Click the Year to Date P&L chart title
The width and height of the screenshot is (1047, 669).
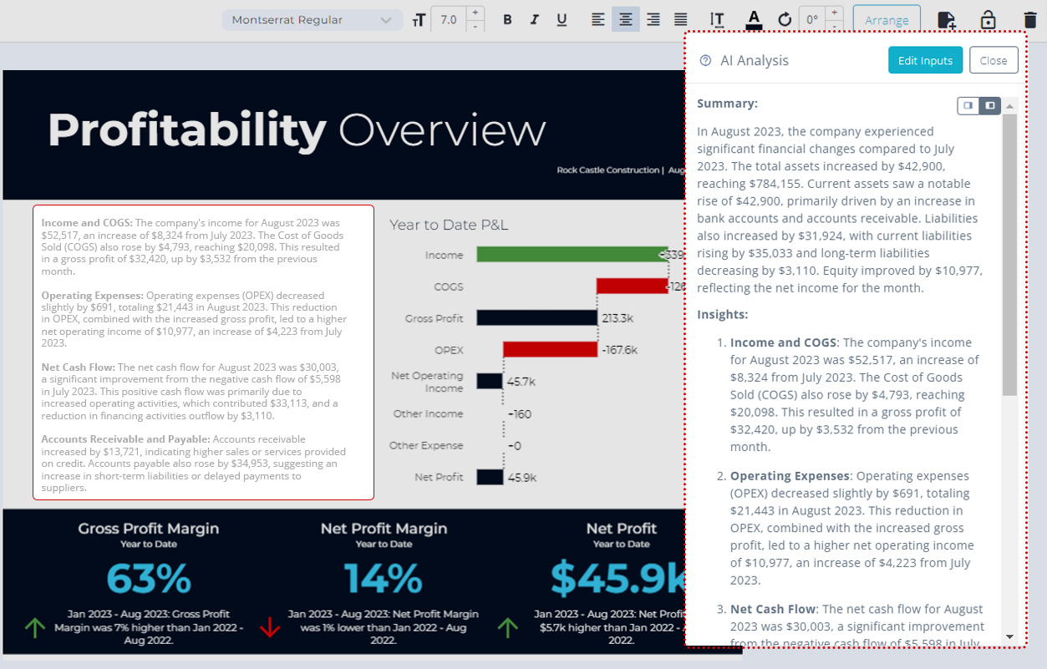point(449,225)
